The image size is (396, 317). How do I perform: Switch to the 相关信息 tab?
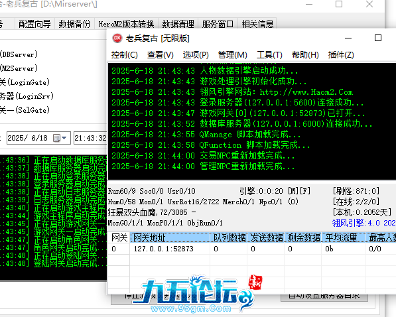257,24
